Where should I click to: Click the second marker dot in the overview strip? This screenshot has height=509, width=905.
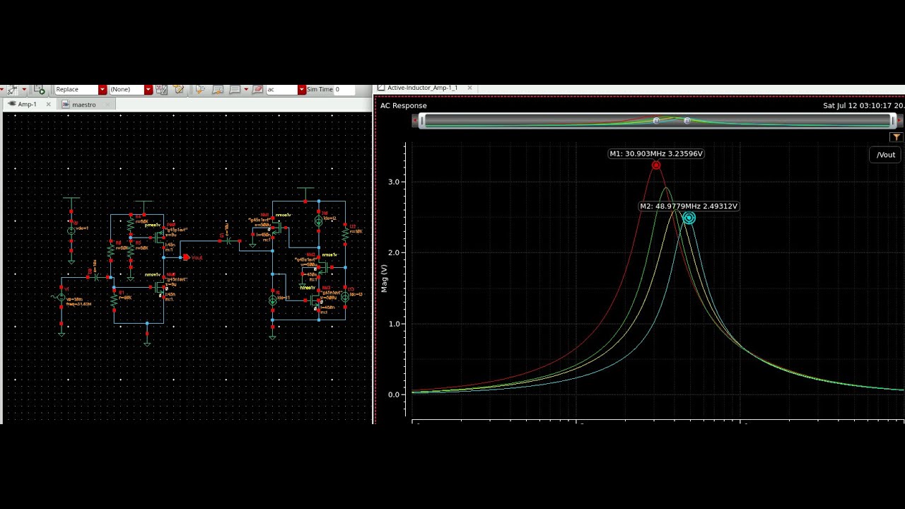[687, 121]
